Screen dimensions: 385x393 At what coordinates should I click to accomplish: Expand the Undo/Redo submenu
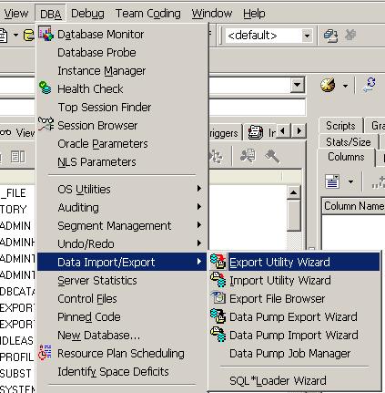(123, 244)
